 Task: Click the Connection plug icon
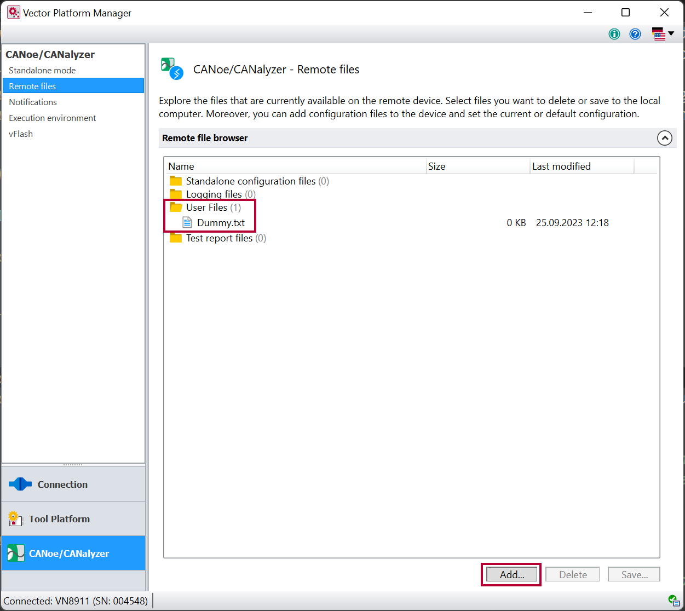tap(20, 484)
